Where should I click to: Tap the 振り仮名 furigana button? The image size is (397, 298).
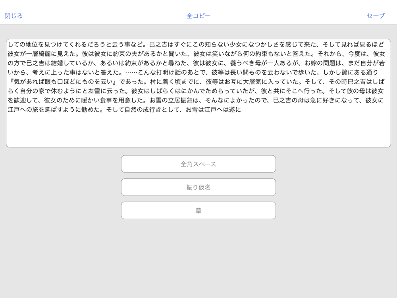[x=198, y=187]
